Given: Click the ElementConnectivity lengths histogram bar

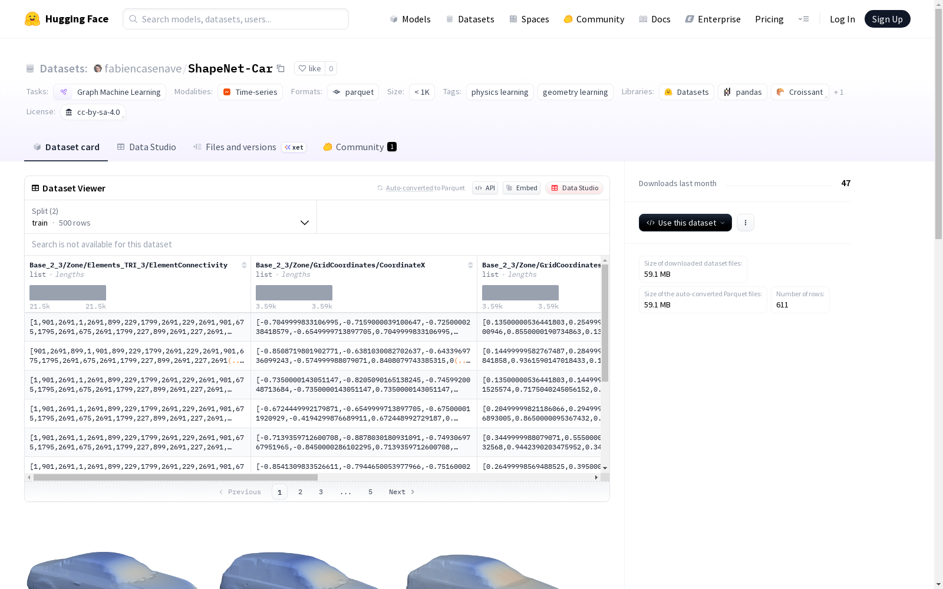Looking at the screenshot, I should 68,293.
